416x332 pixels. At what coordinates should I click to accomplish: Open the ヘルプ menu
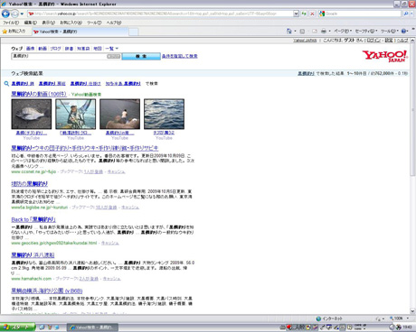pyautogui.click(x=114, y=23)
